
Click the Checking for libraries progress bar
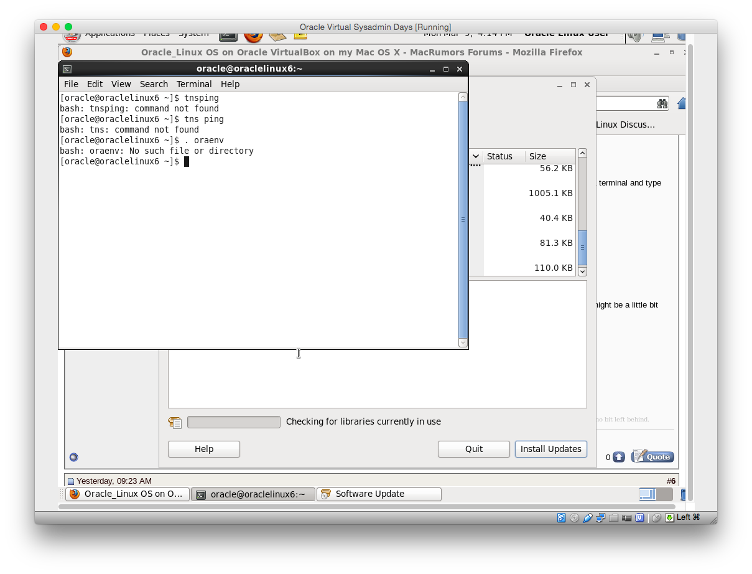pos(234,422)
